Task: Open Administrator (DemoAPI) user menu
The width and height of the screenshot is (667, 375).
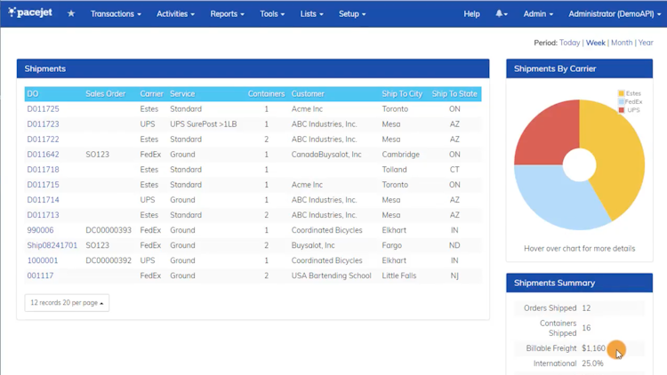Action: [615, 14]
